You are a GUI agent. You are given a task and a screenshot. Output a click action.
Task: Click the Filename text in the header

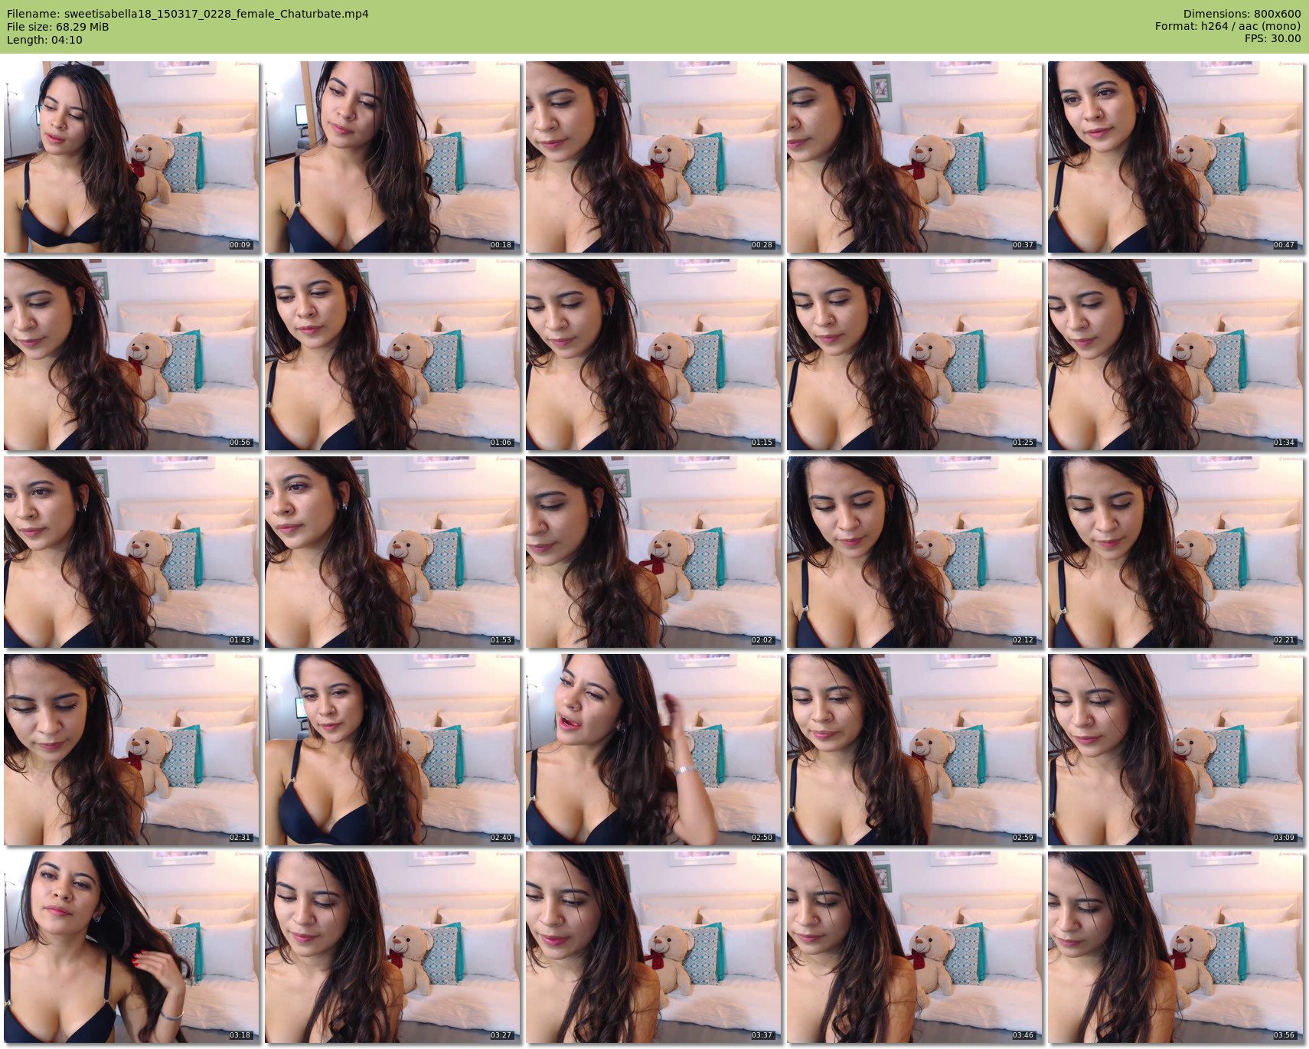[188, 14]
